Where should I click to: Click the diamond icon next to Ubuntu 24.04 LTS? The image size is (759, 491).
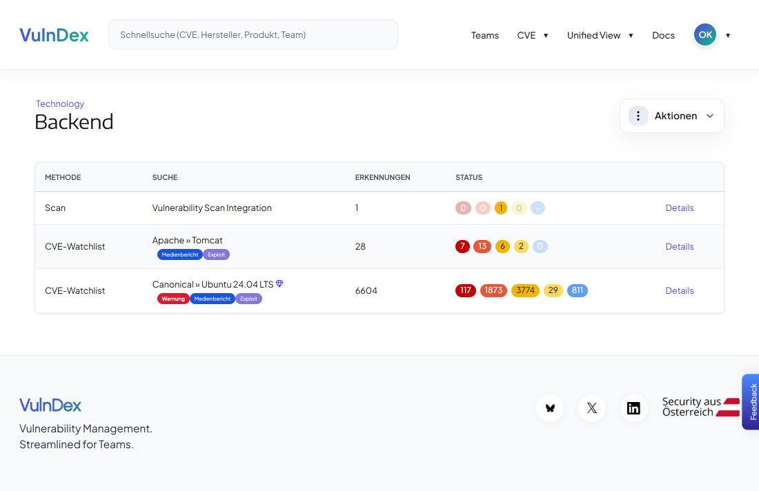pyautogui.click(x=279, y=283)
